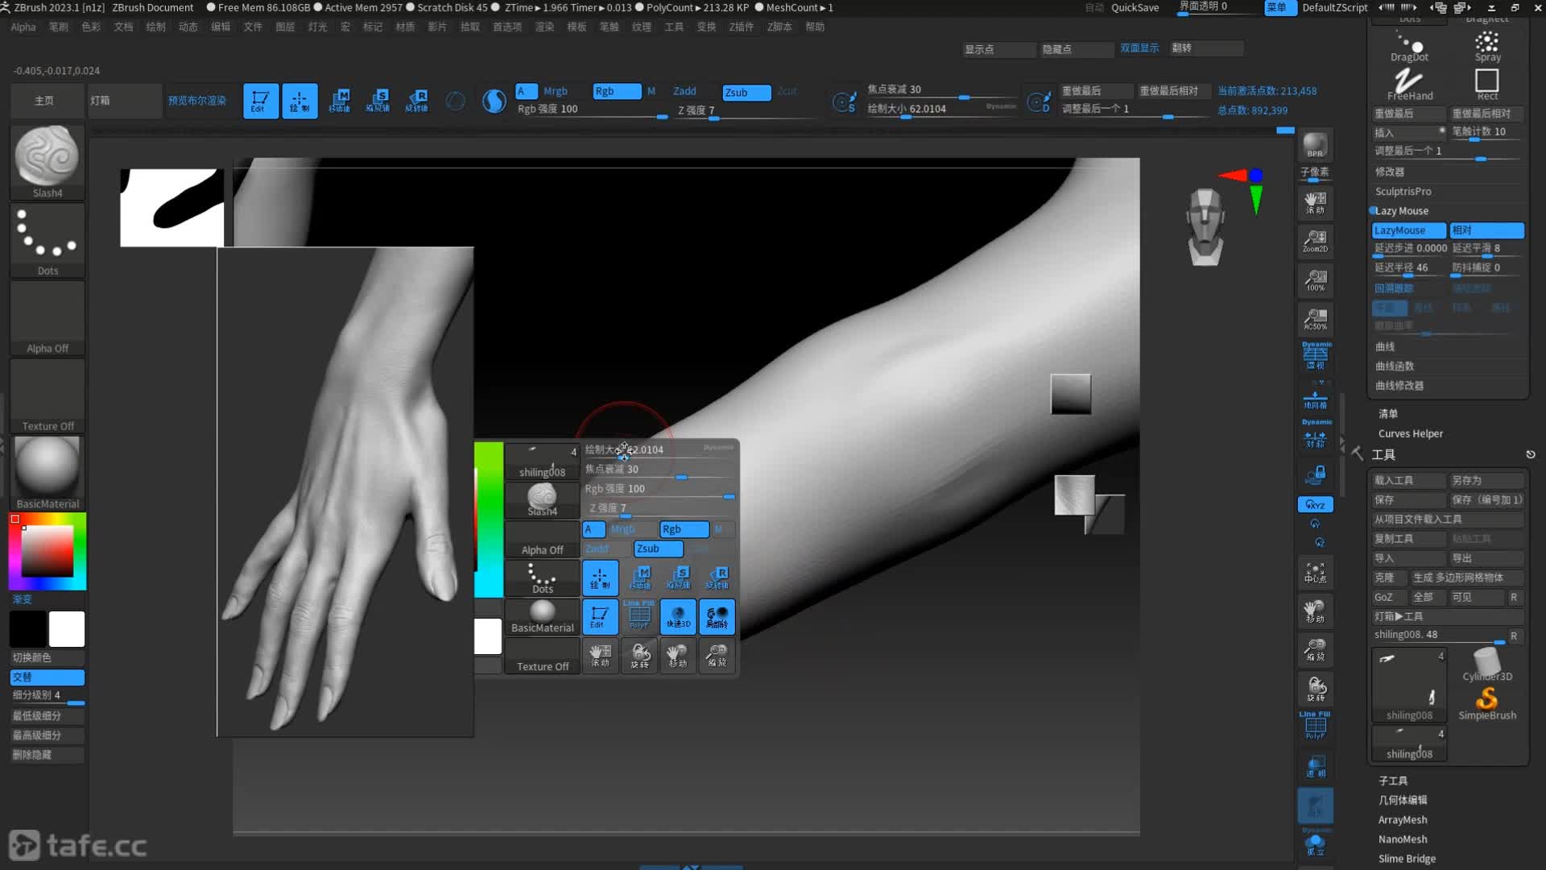
Task: Adjust the Z 强度 slider in popup
Action: 659,508
